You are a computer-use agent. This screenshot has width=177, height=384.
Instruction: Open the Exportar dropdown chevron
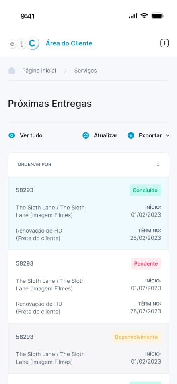[167, 135]
